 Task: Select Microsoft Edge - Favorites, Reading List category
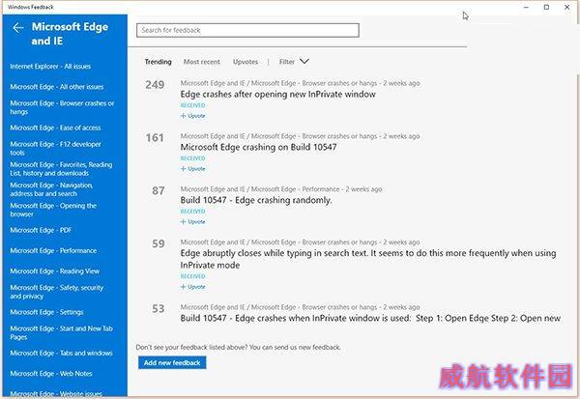coord(61,169)
